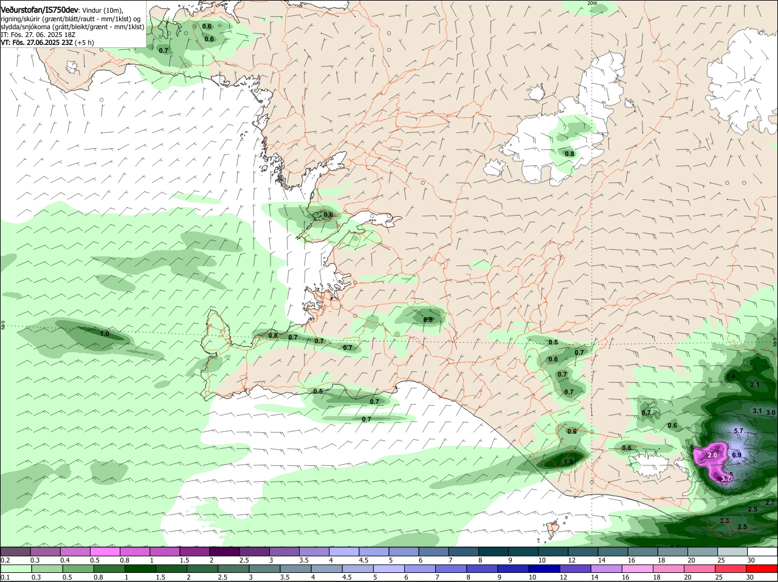Click the white 30 swatch in top legend row
Image resolution: width=778 pixels, height=582 pixels.
[762, 552]
